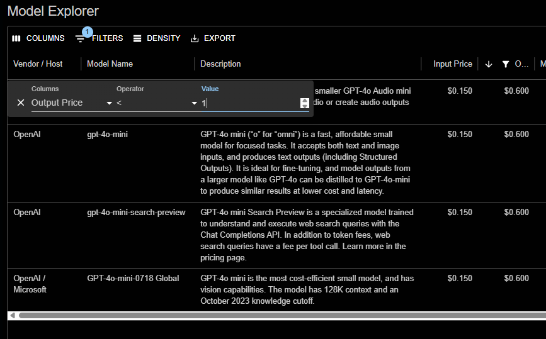The height and width of the screenshot is (339, 546).
Task: Click the horizontal scrollbar thumb
Action: (x=282, y=315)
